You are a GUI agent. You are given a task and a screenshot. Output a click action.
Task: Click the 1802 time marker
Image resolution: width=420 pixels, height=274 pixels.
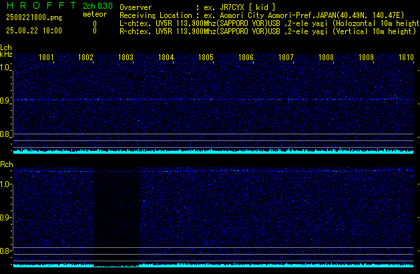[85, 57]
